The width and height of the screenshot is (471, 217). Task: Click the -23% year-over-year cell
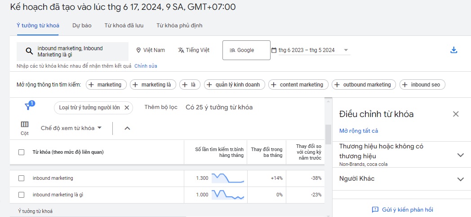(x=316, y=195)
